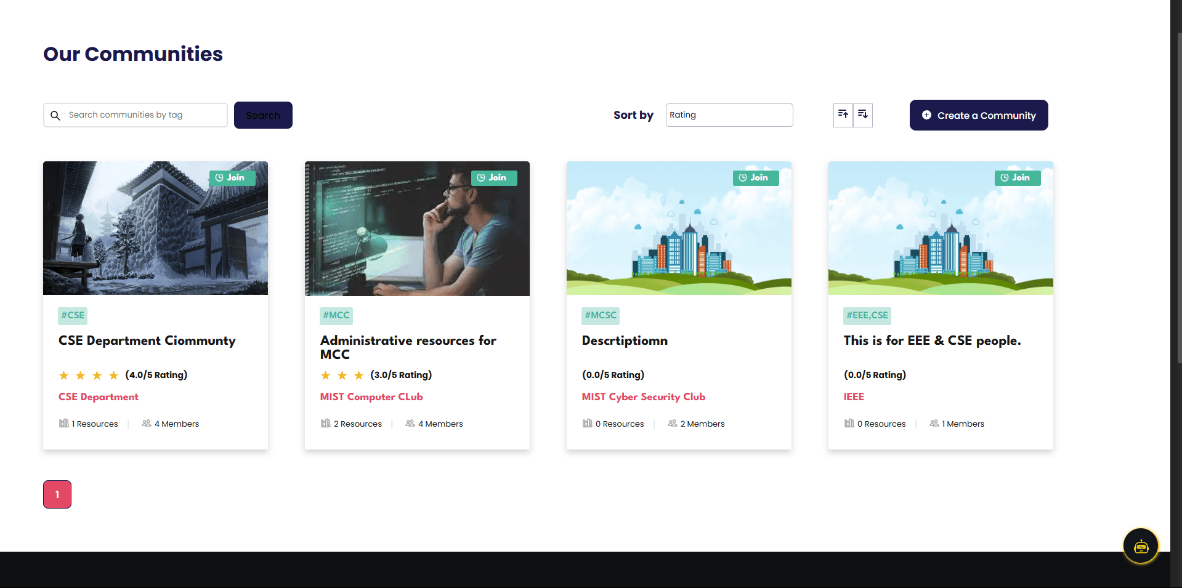Image resolution: width=1182 pixels, height=588 pixels.
Task: Select page 1 in pagination
Action: 57,494
